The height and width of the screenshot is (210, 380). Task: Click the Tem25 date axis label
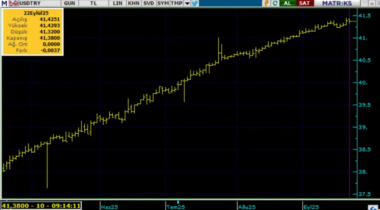click(176, 207)
